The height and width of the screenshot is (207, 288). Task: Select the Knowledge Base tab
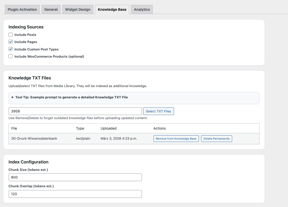coord(112,9)
